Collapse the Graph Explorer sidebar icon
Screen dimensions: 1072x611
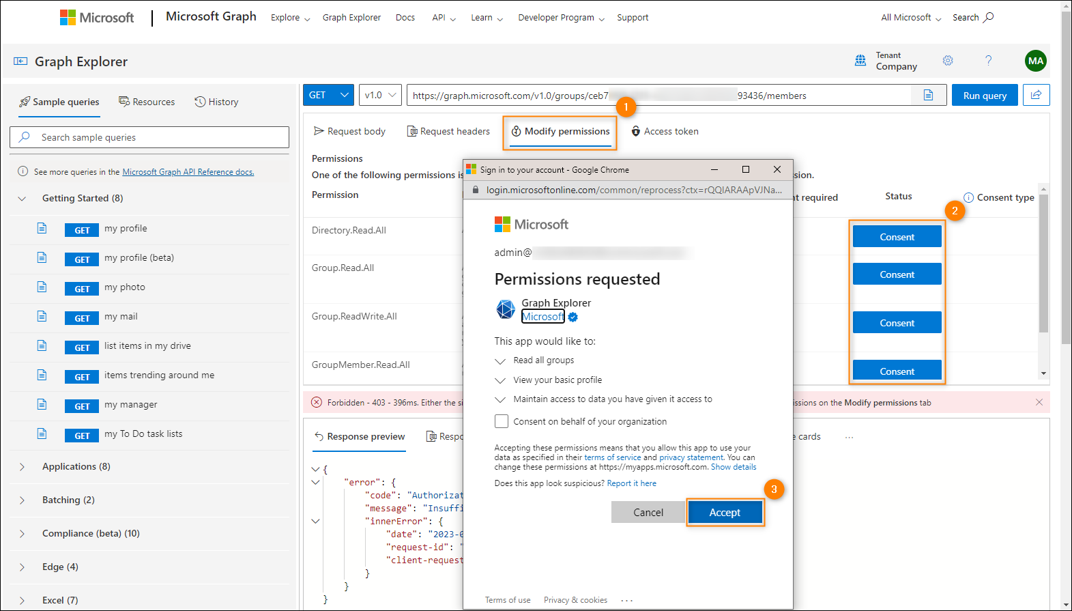tap(20, 61)
